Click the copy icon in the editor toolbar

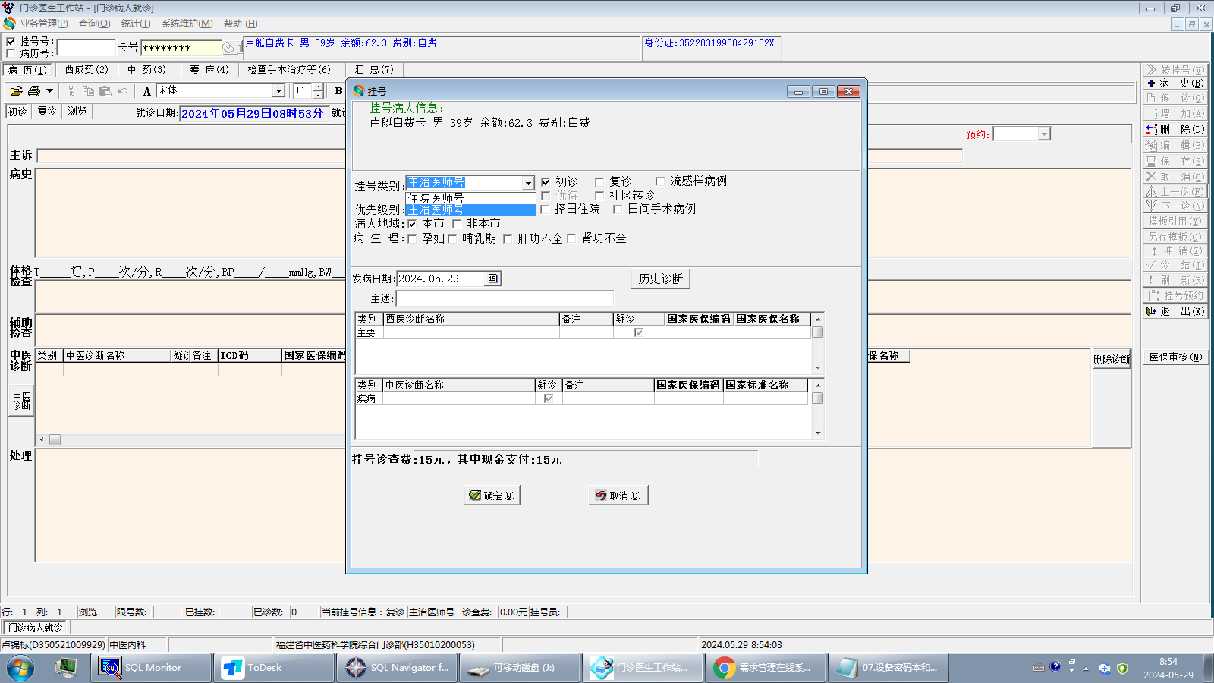coord(88,91)
